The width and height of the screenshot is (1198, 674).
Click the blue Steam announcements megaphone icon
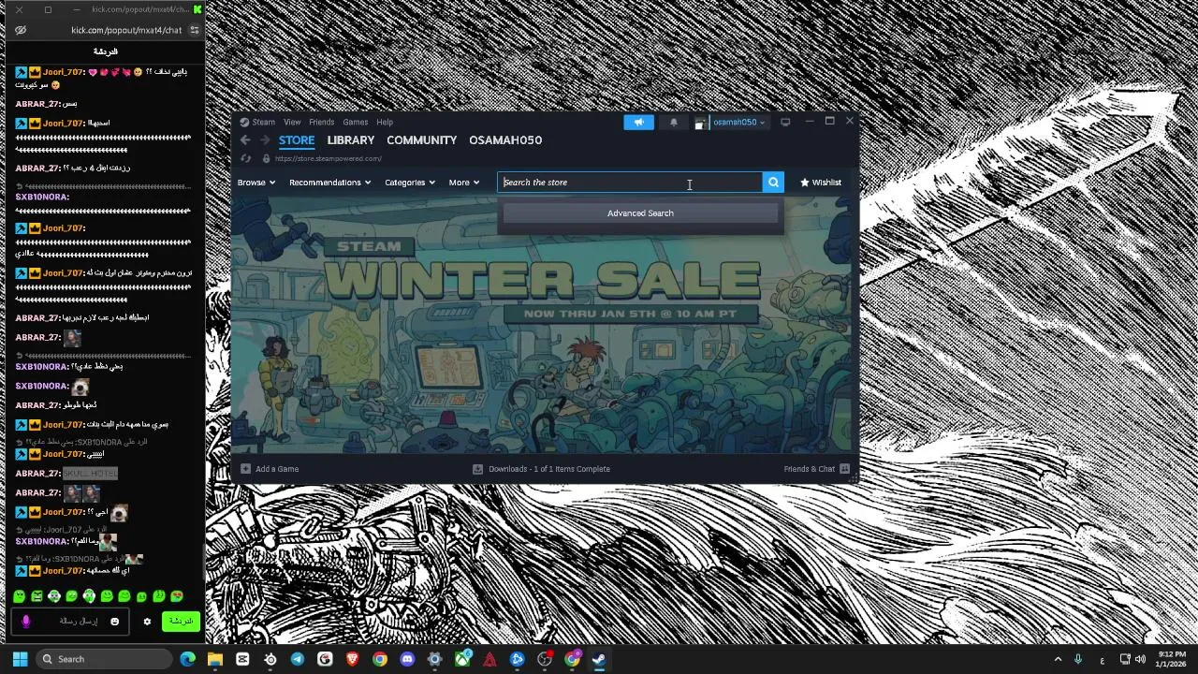click(639, 122)
